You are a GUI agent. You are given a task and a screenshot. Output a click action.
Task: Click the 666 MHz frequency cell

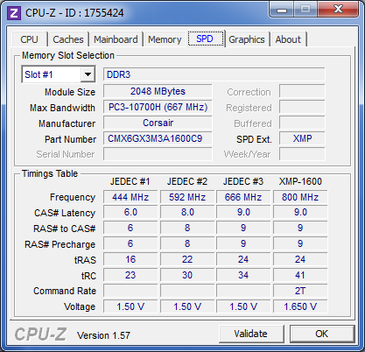tap(243, 197)
